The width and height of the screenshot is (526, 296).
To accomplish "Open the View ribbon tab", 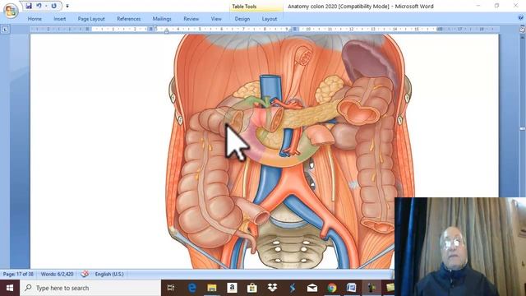I will point(216,19).
